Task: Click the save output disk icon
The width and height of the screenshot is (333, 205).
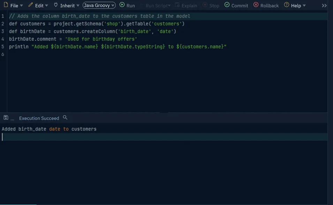Action: 6,118
